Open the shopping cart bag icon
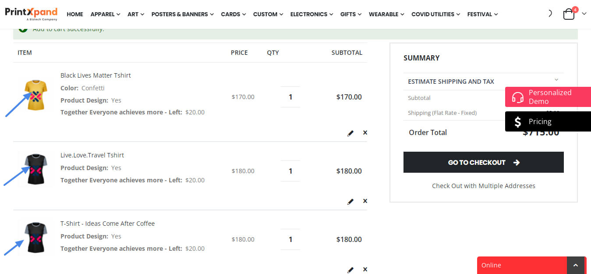This screenshot has height=274, width=591. coord(569,14)
